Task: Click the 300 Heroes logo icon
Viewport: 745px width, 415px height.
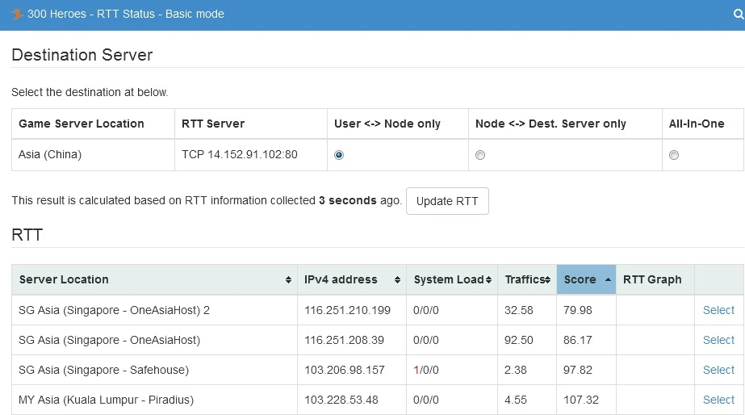Action: [x=17, y=14]
